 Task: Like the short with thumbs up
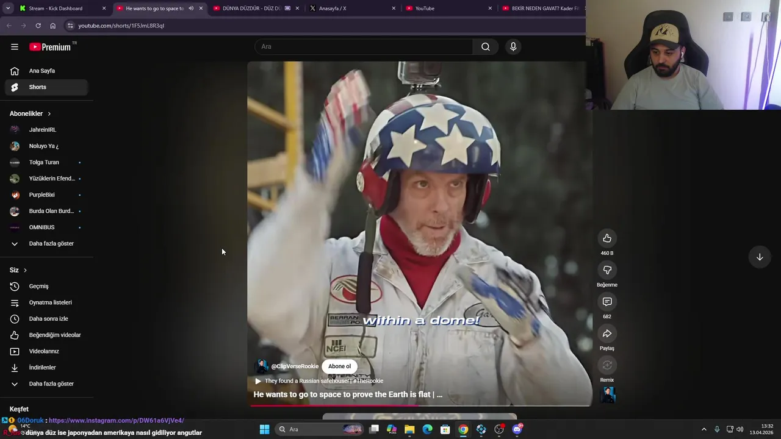tap(607, 238)
